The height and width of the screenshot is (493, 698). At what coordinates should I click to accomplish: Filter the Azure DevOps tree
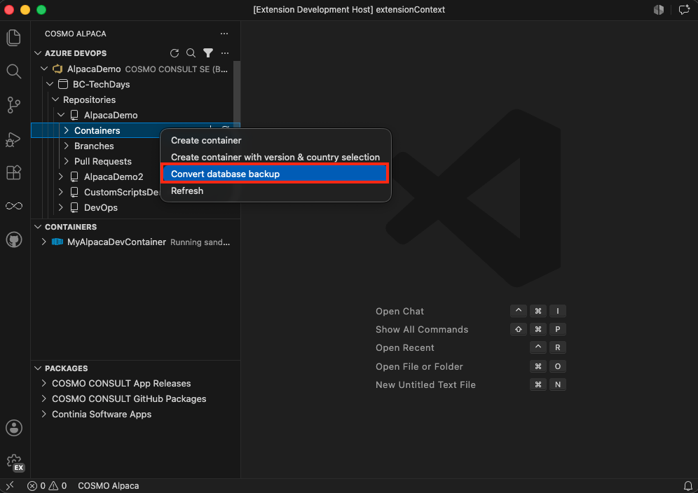tap(208, 53)
